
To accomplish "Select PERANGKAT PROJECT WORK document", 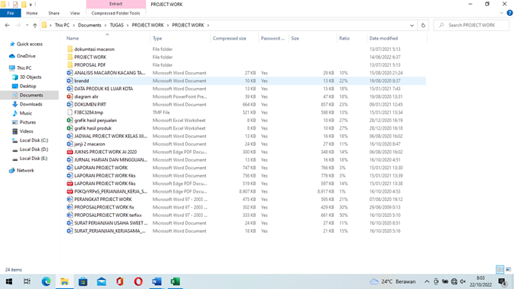I will (103, 199).
